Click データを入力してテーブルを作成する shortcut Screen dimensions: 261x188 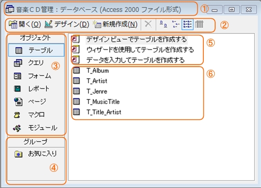[x=128, y=60]
